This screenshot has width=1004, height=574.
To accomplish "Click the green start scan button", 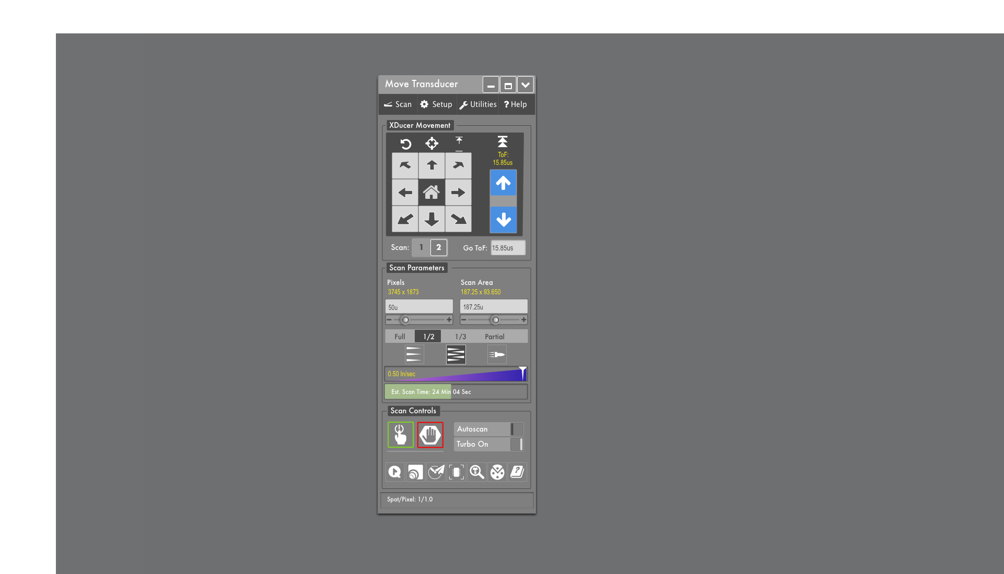I will coord(400,435).
